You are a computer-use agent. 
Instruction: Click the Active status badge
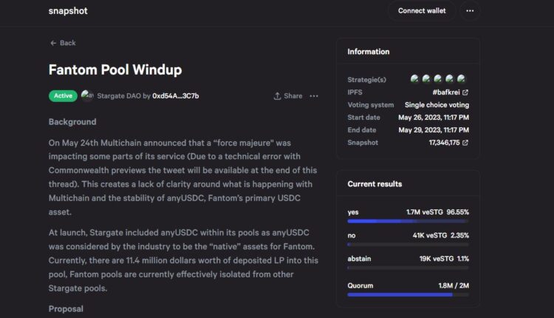63,96
